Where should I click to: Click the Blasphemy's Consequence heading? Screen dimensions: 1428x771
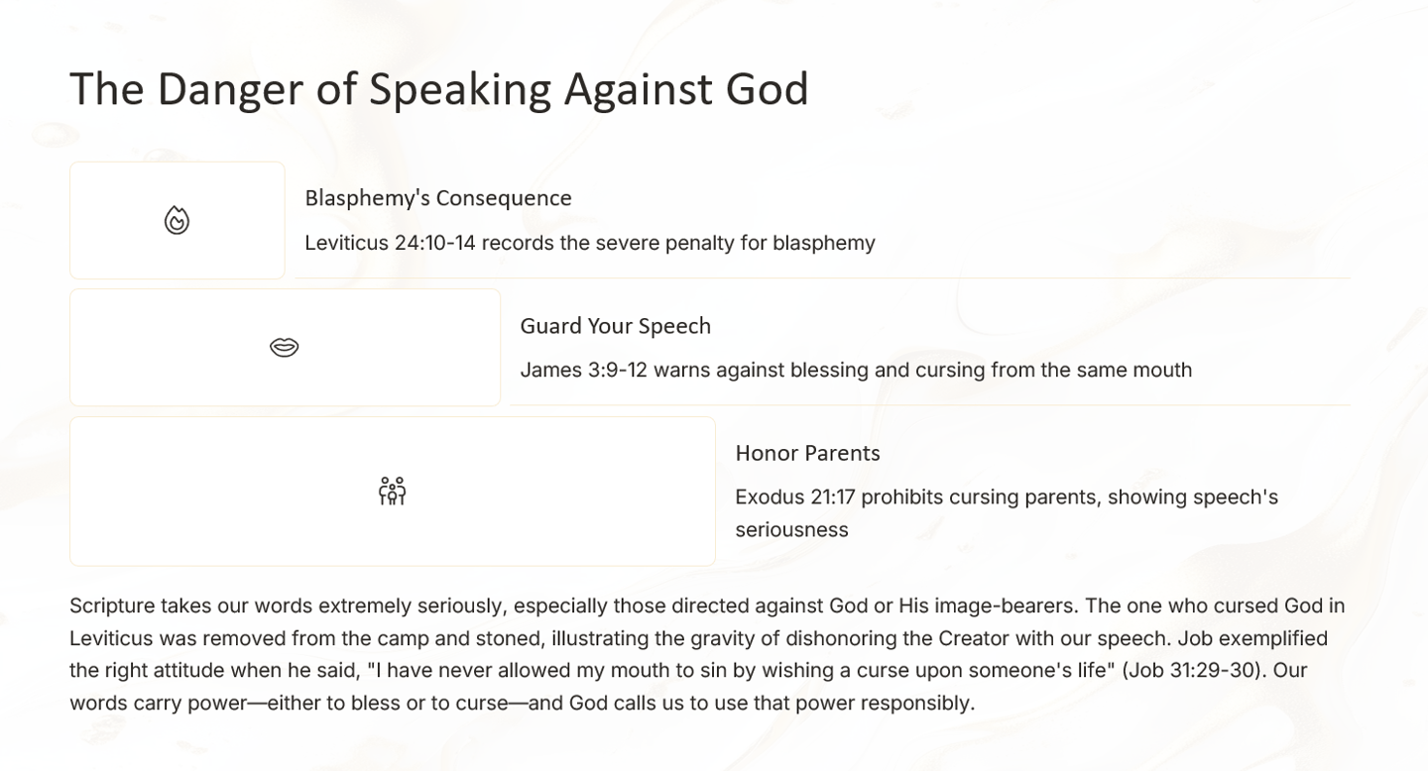point(438,198)
